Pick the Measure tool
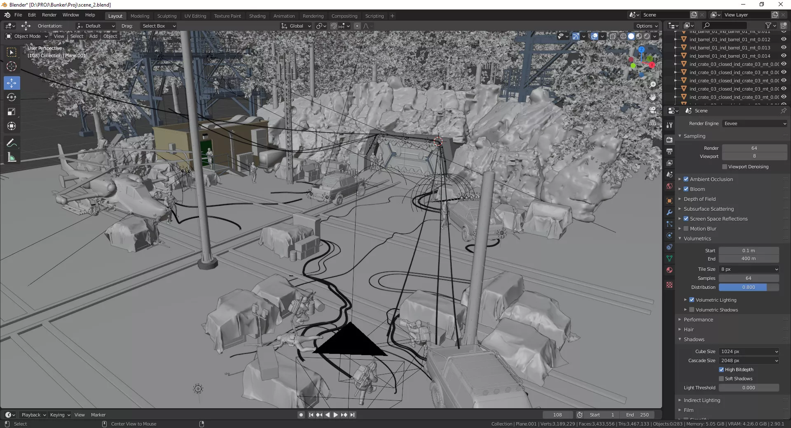The image size is (791, 428). pyautogui.click(x=12, y=157)
